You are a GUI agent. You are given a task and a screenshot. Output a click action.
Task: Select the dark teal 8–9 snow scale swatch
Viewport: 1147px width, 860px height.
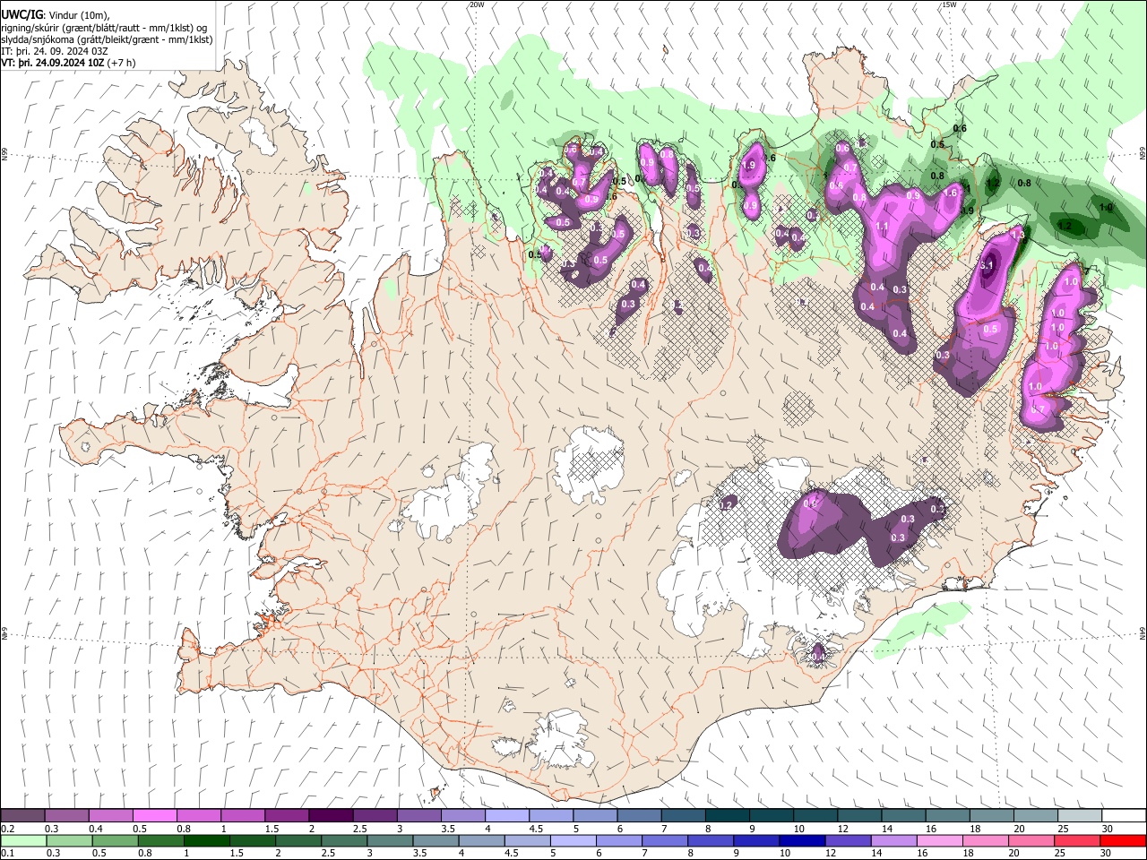click(728, 816)
